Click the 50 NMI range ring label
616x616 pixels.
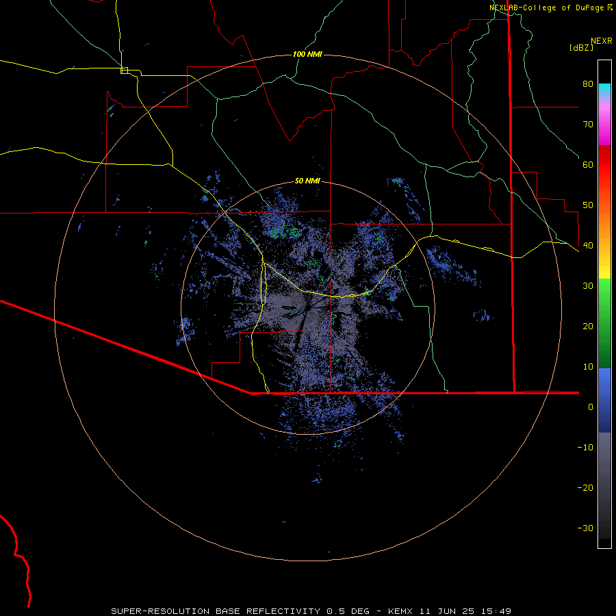pyautogui.click(x=307, y=181)
